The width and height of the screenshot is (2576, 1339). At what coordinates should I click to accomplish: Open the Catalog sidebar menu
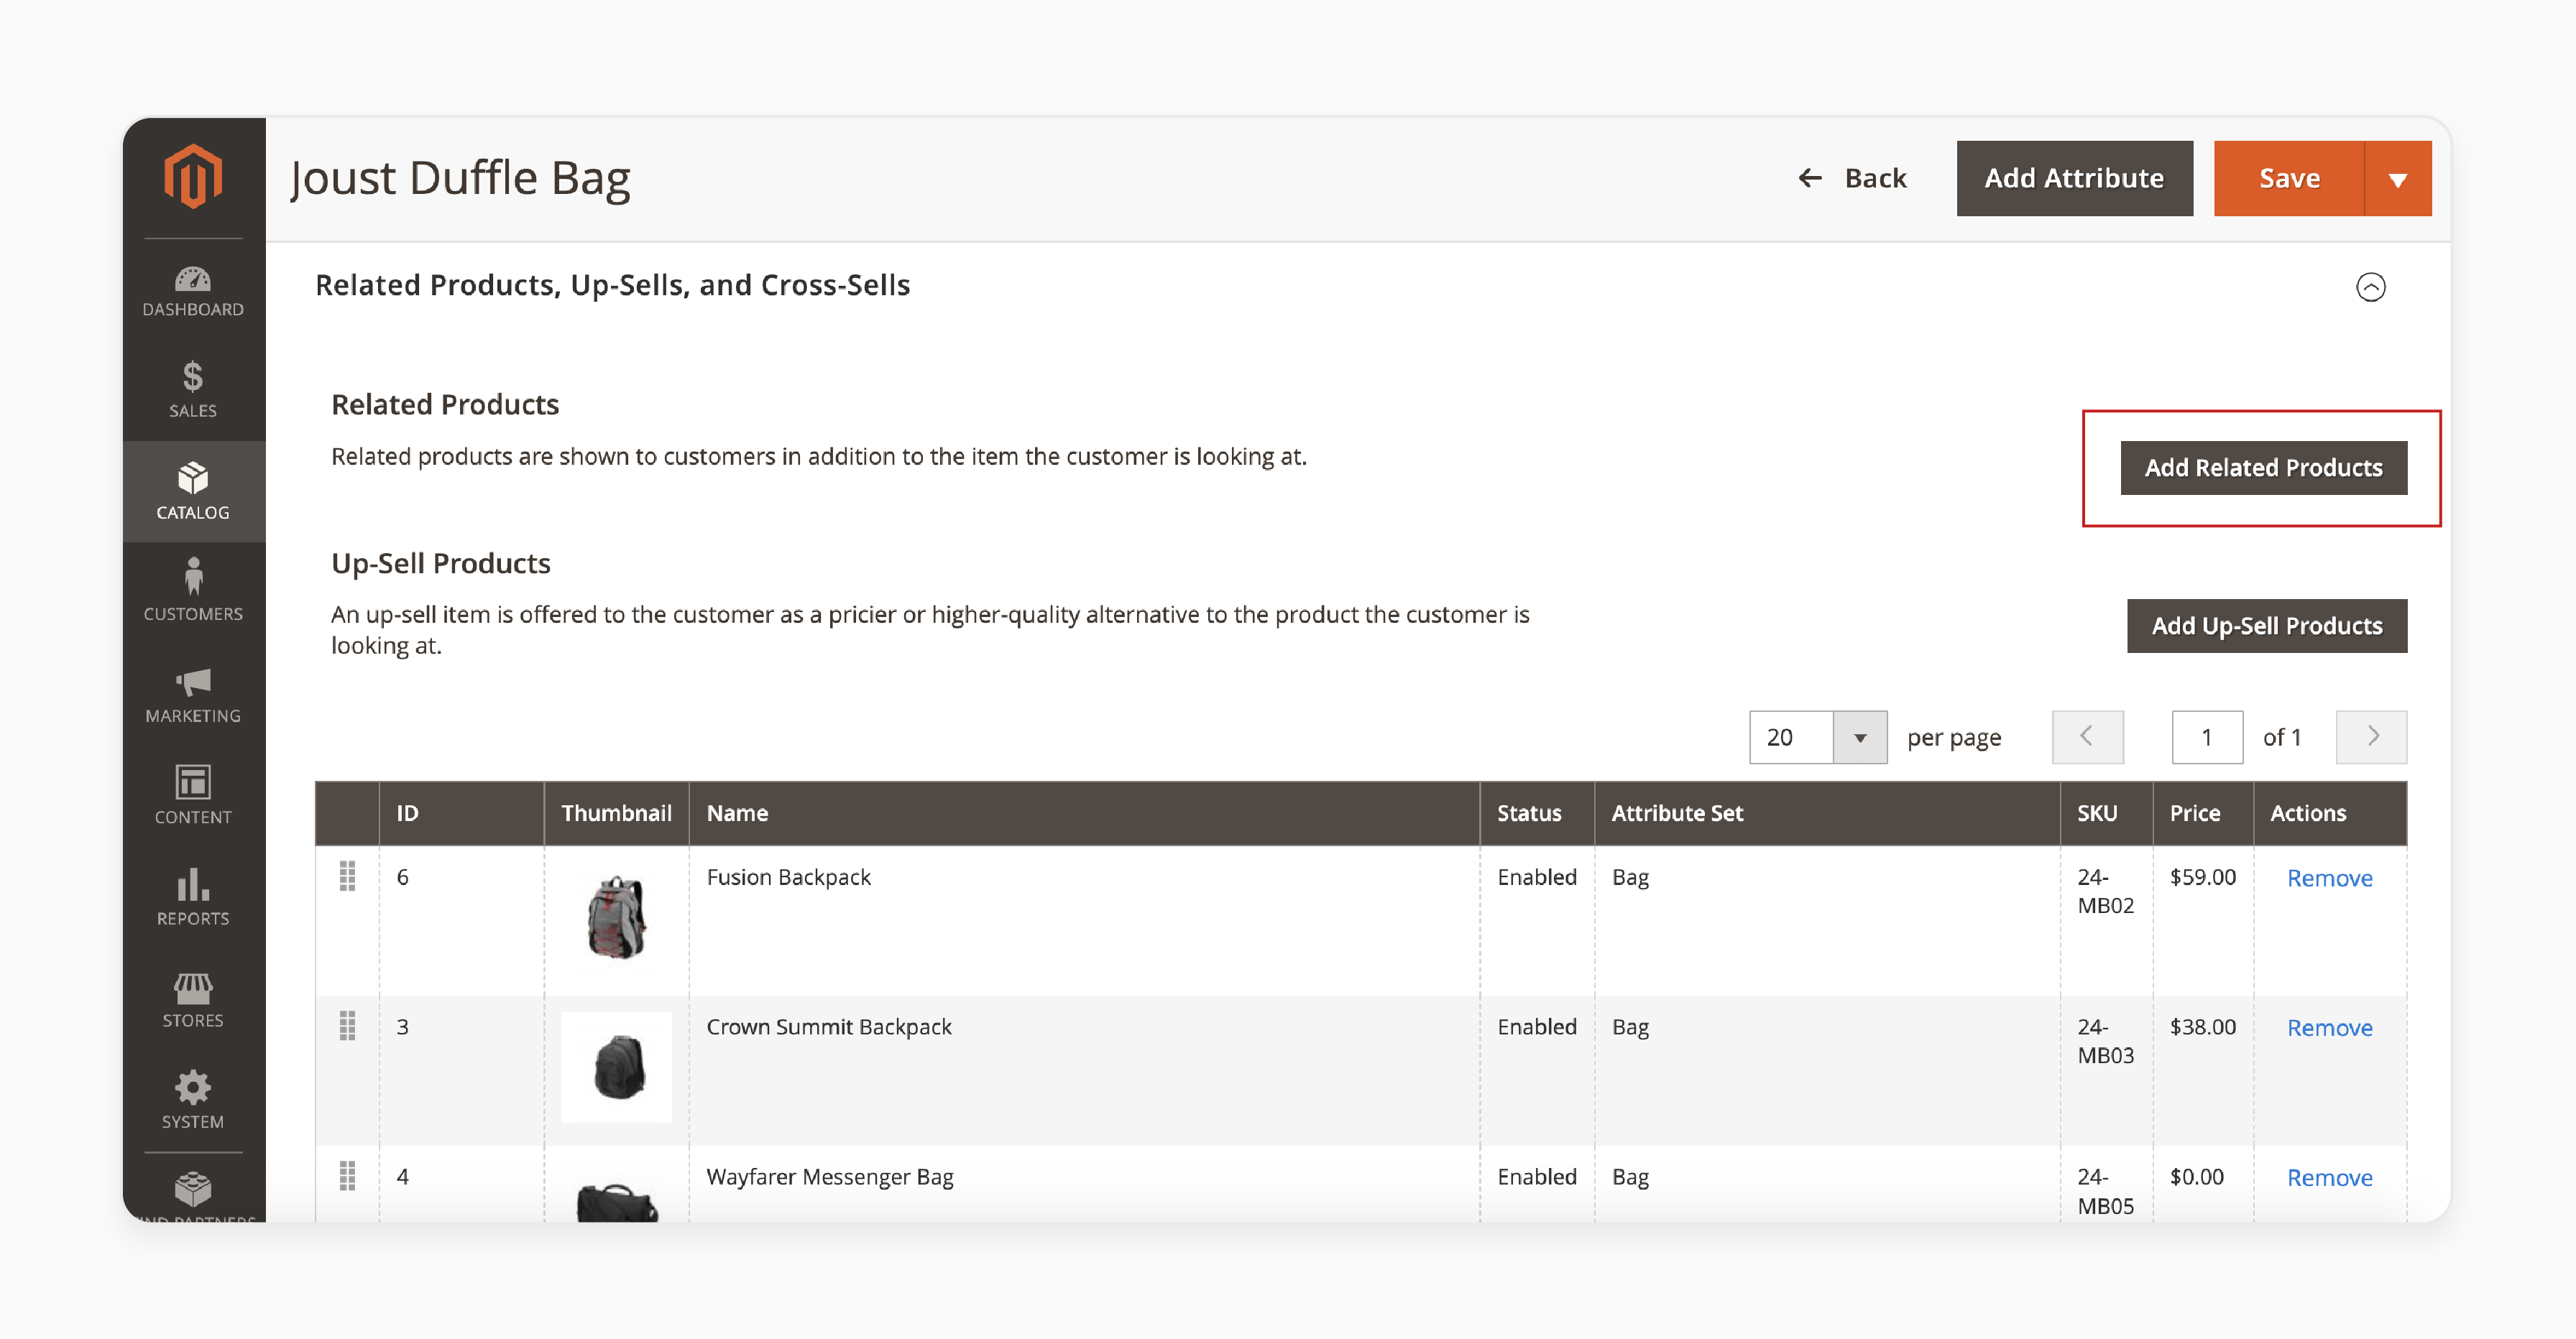point(193,491)
